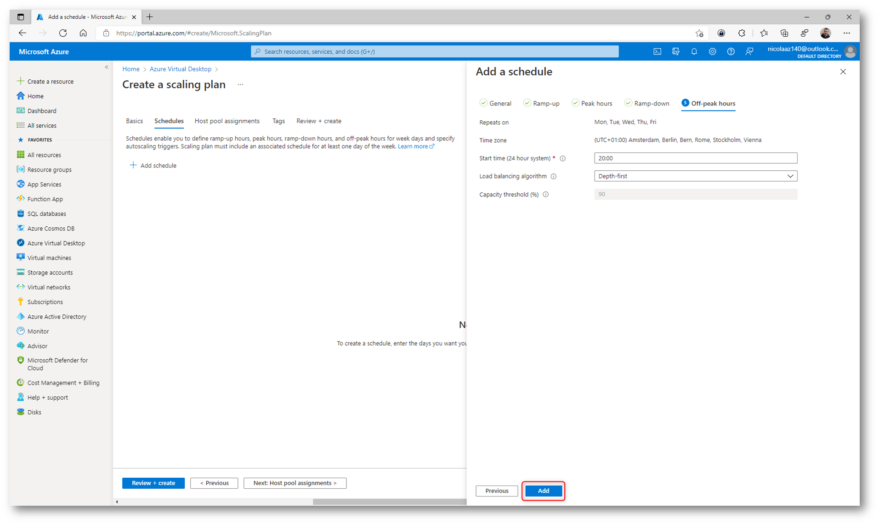Viewport: 879px width, 525px height.
Task: Open browser favorites star-list icon
Action: (x=764, y=33)
